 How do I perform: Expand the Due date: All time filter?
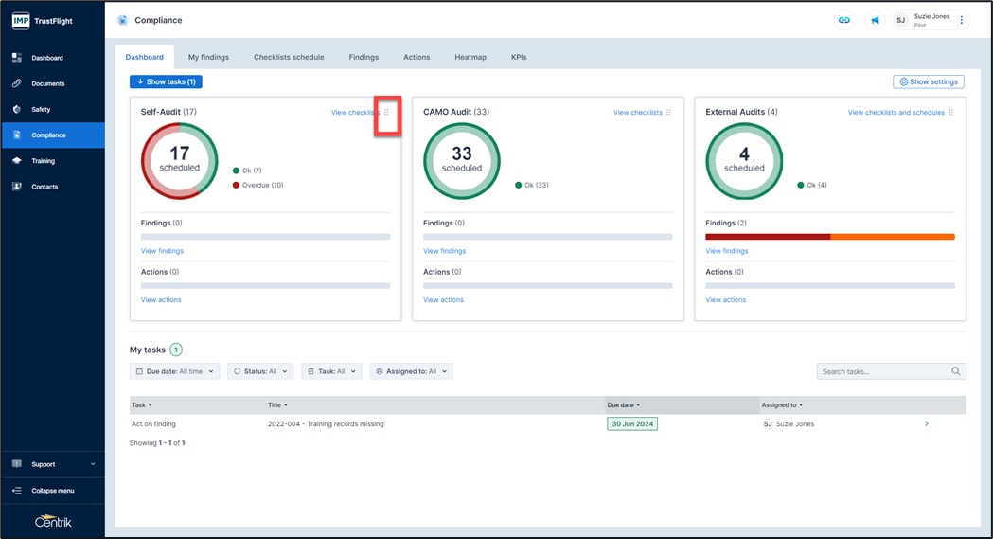175,371
